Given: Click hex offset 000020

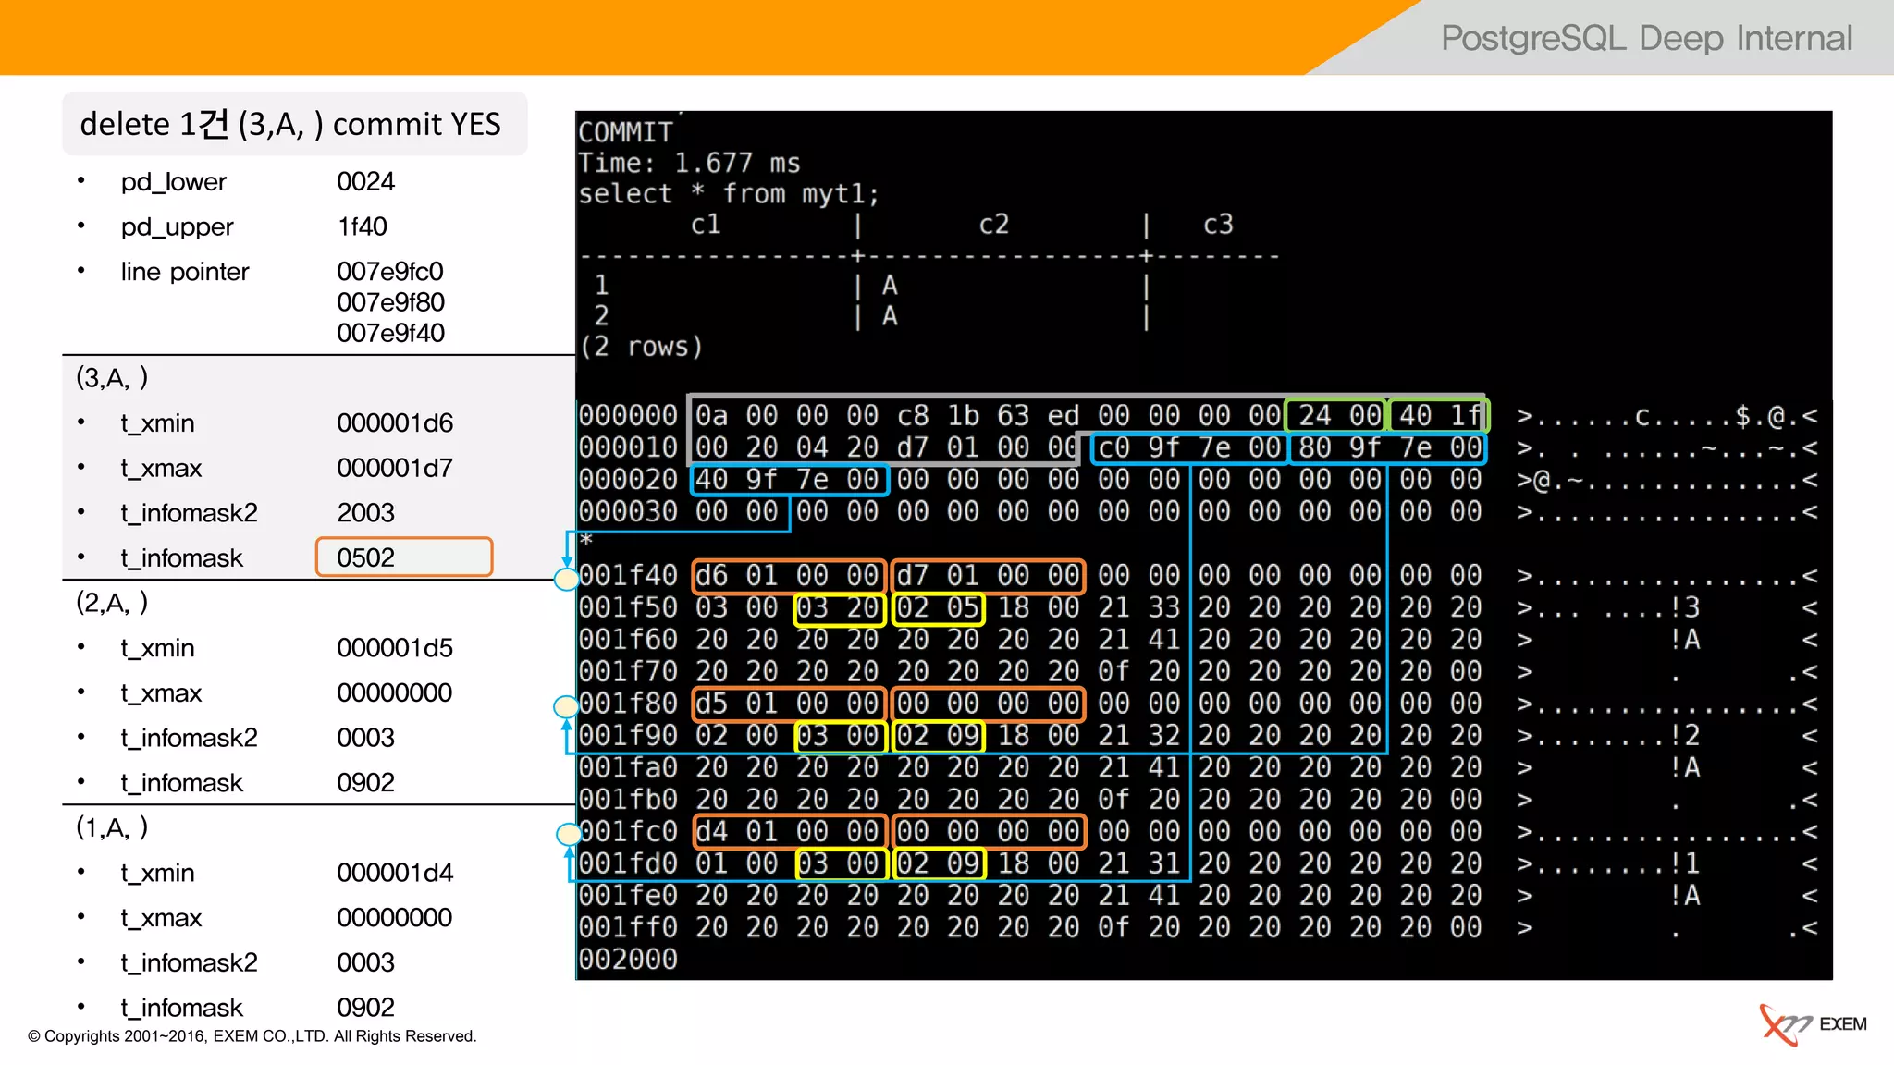Looking at the screenshot, I should click(x=629, y=480).
